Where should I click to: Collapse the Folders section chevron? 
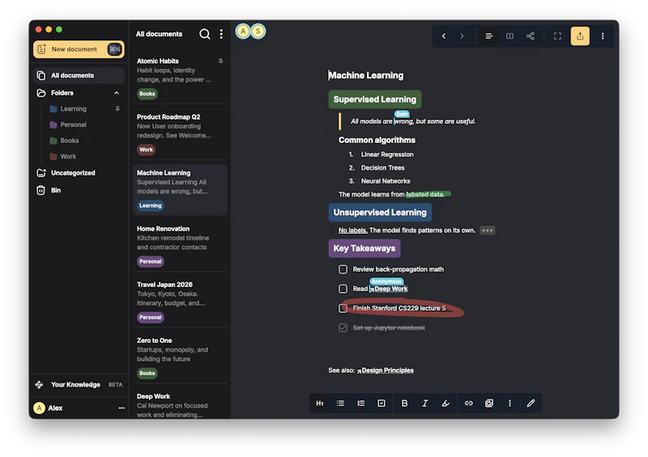click(x=117, y=93)
